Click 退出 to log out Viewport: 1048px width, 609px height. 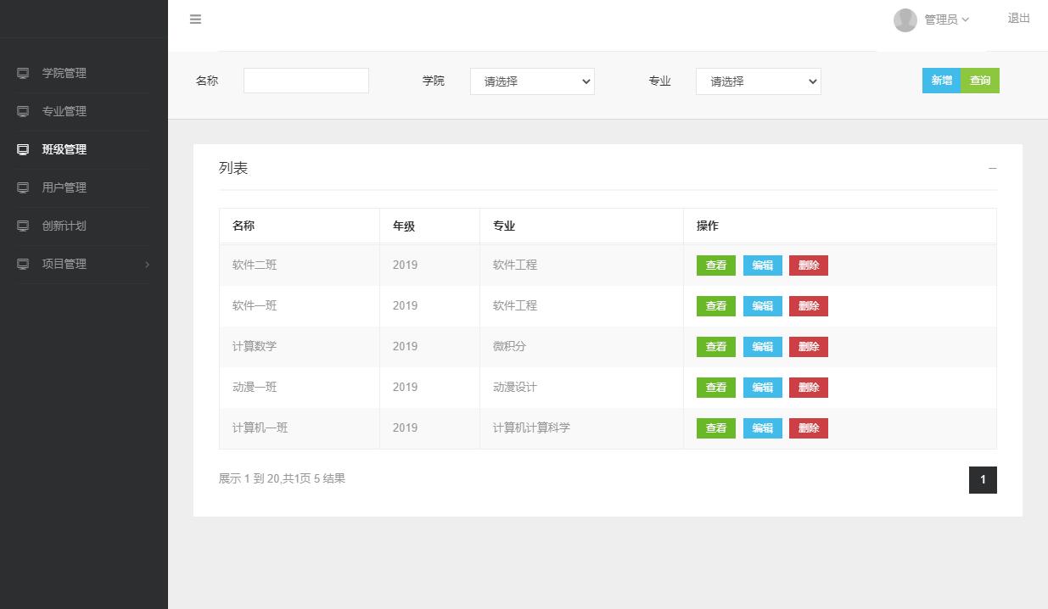pyautogui.click(x=1017, y=18)
